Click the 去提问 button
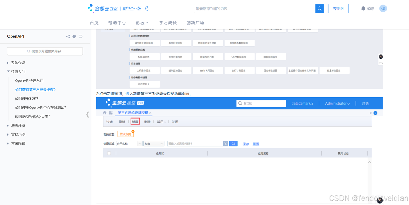This screenshot has height=205, width=409. click(338, 9)
